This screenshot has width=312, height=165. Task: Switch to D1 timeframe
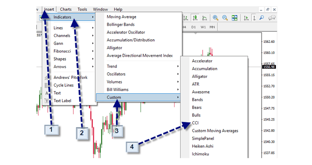193,27
